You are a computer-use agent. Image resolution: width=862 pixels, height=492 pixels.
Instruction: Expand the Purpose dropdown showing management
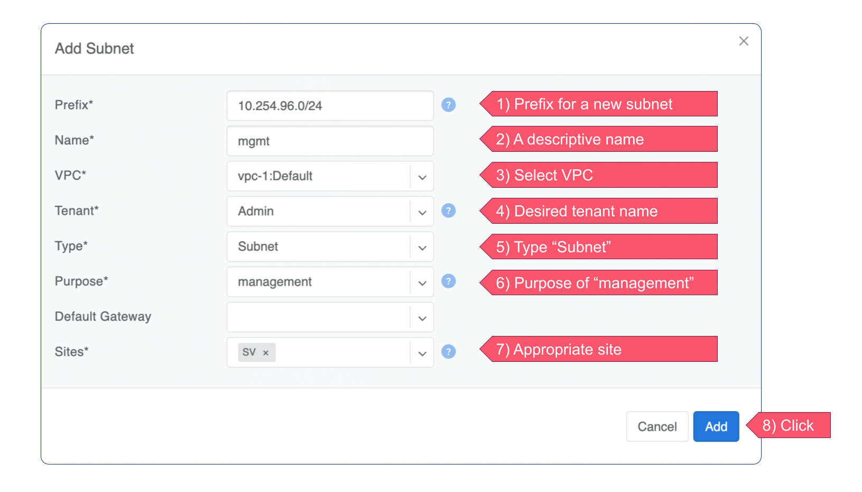422,283
